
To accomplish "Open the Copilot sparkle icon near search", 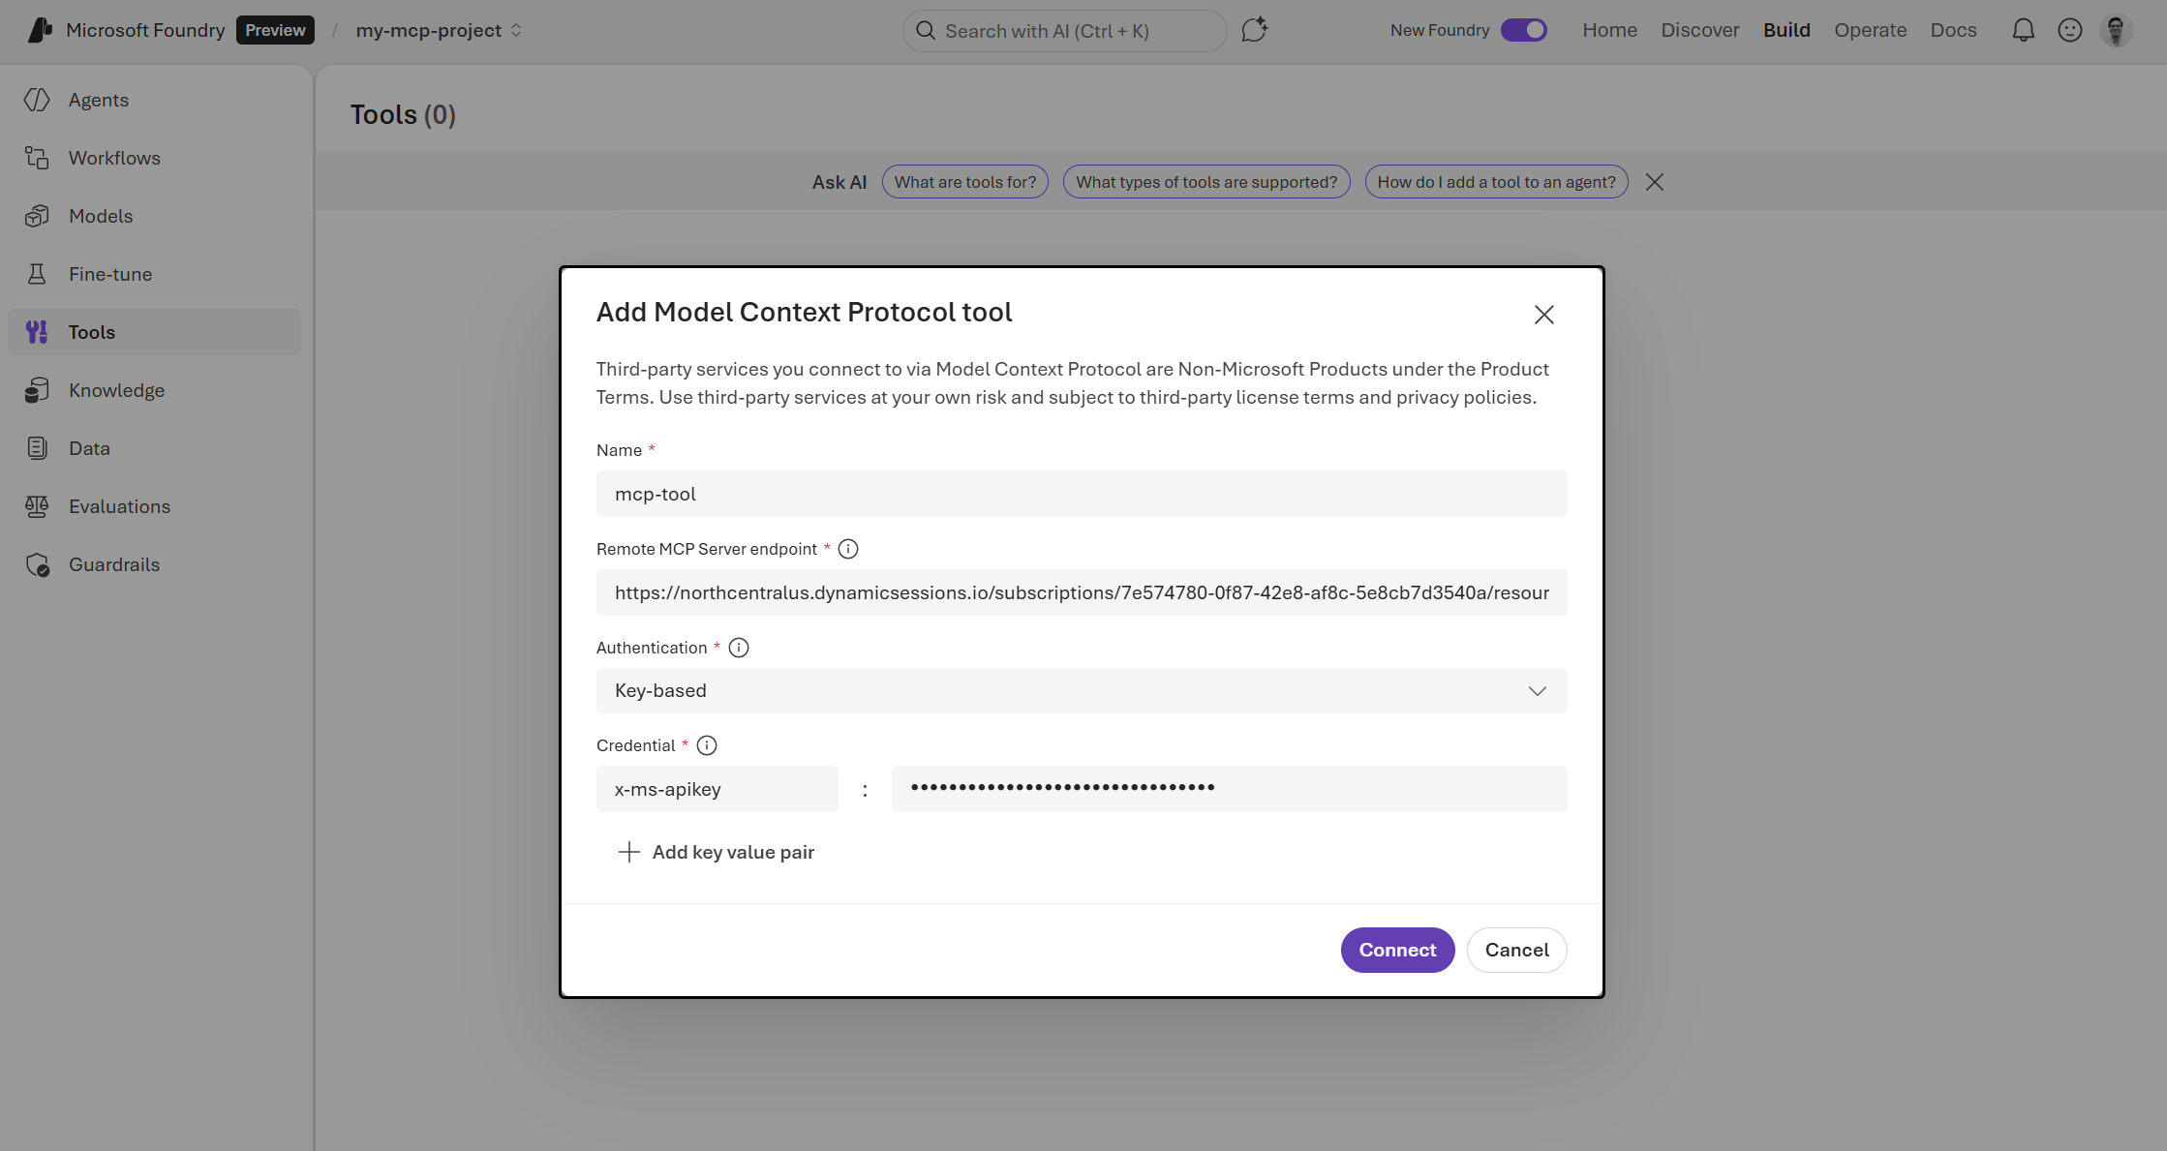I will [1254, 30].
